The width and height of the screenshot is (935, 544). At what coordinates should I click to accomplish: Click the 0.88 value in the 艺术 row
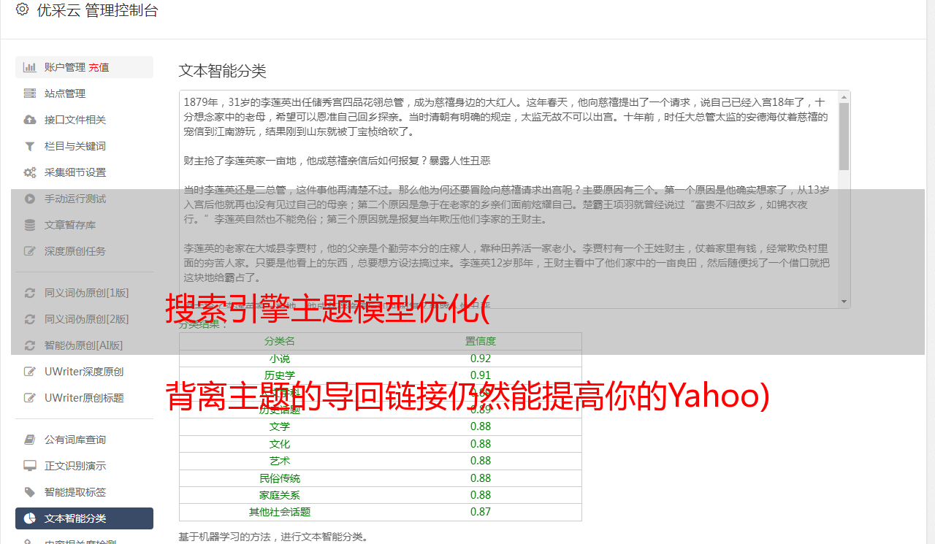coord(481,461)
